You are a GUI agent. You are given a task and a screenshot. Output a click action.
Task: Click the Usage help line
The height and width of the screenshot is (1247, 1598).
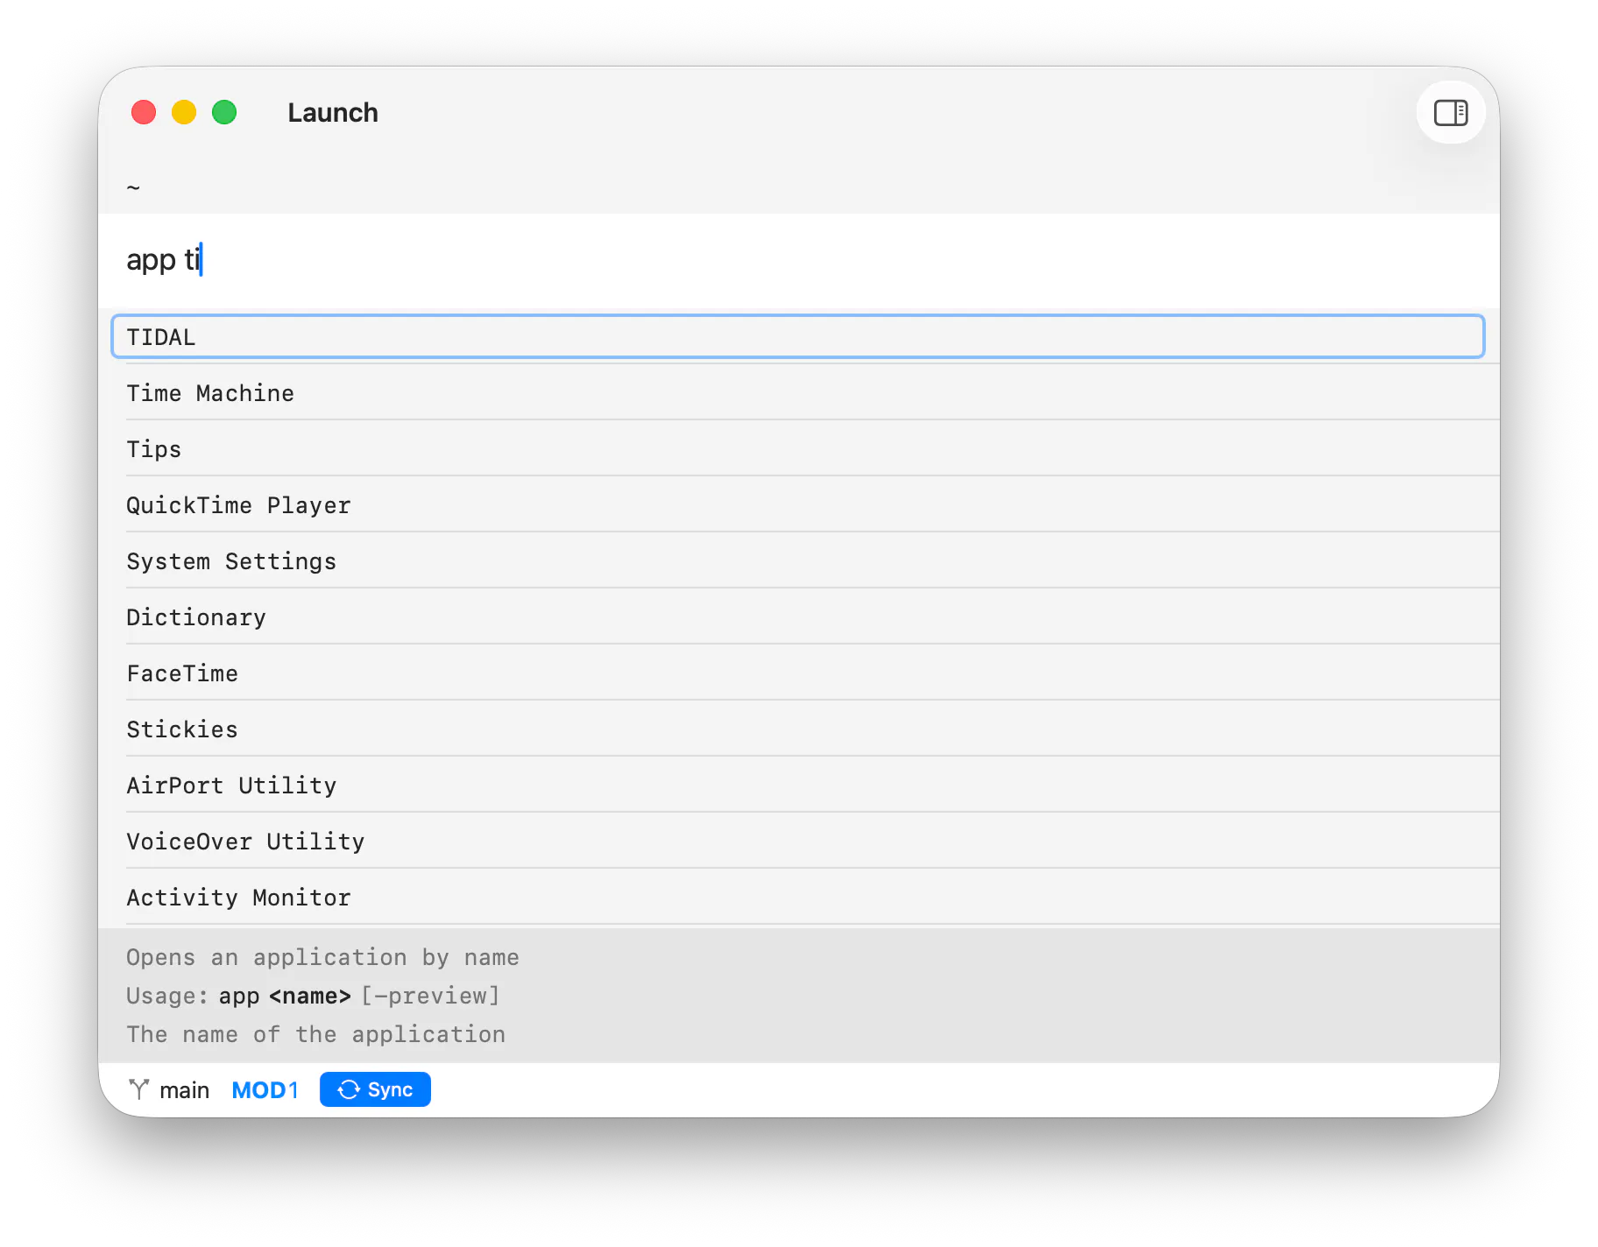pyautogui.click(x=313, y=996)
